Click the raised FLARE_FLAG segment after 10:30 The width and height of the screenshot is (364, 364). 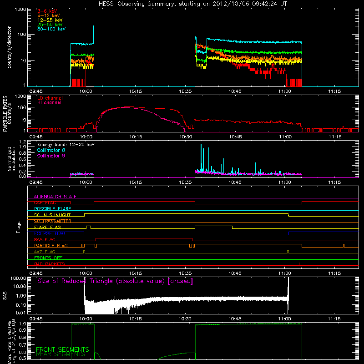tap(213, 226)
